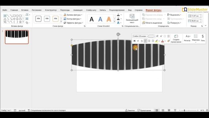Toggle underline Ч in mini toolbar
Viewport: 209px width, 118px height.
[142, 41]
